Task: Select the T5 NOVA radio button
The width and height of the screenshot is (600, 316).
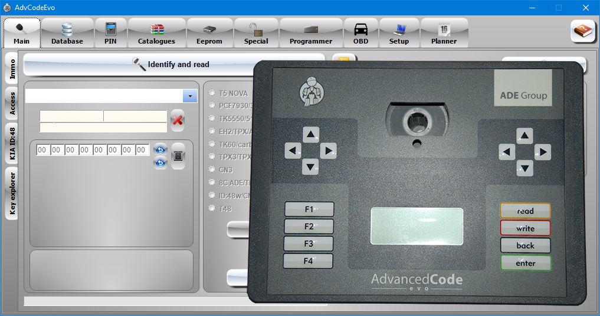Action: click(x=212, y=92)
